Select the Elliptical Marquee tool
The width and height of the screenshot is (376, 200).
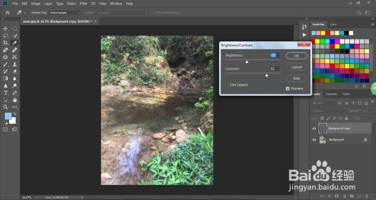pyautogui.click(x=15, y=29)
